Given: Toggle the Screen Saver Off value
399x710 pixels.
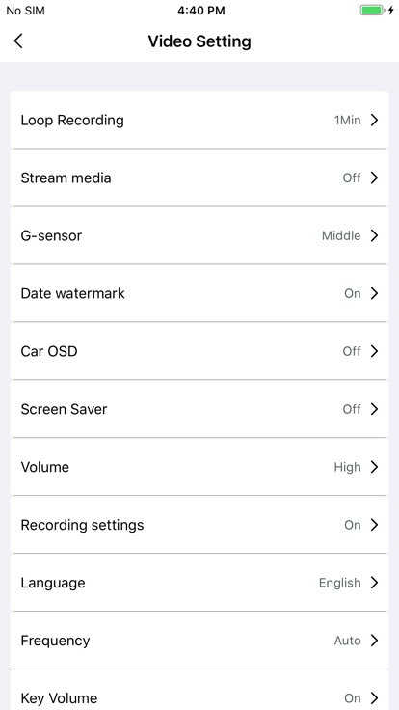Looking at the screenshot, I should click(x=352, y=409).
